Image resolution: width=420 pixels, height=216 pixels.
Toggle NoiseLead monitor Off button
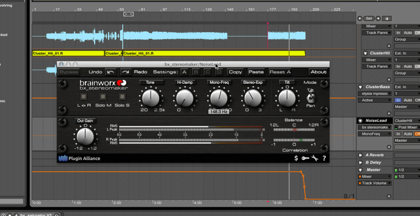[417, 134]
